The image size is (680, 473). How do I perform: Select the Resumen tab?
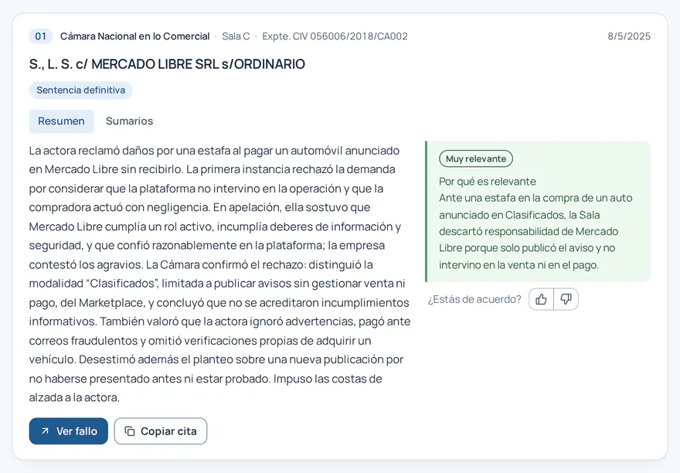(x=61, y=121)
